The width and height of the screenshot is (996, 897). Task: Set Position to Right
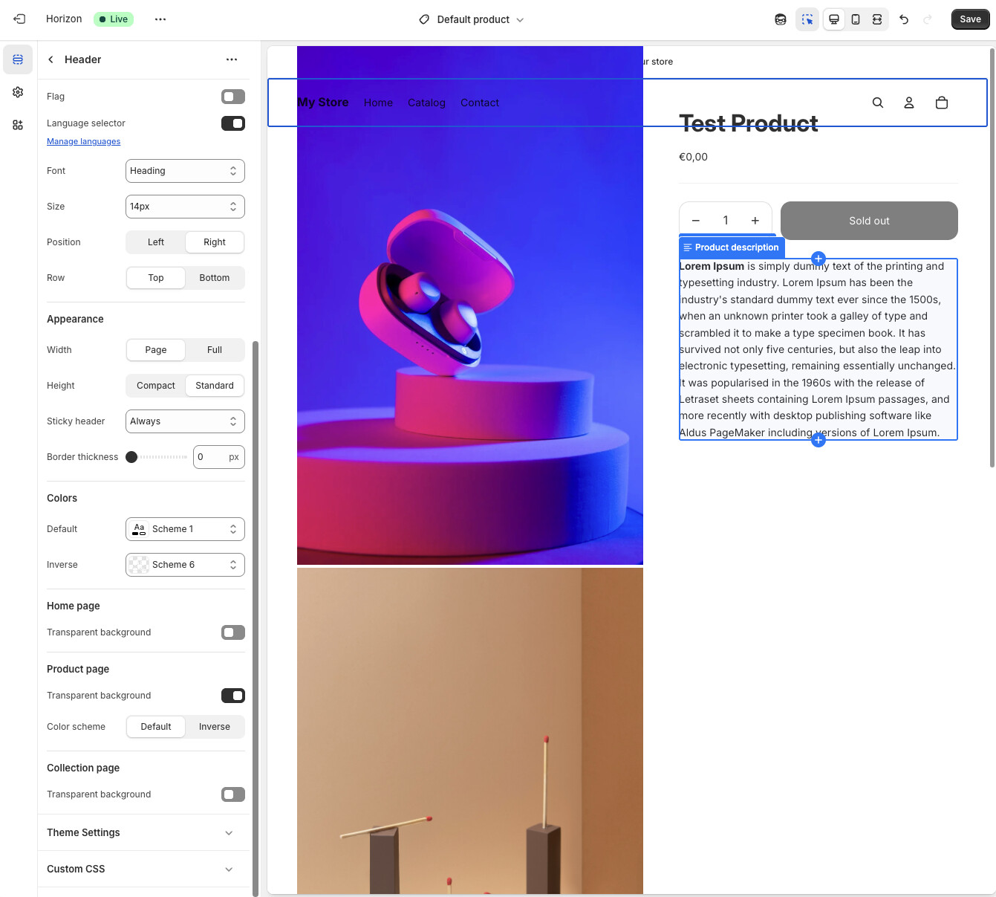[x=215, y=242]
